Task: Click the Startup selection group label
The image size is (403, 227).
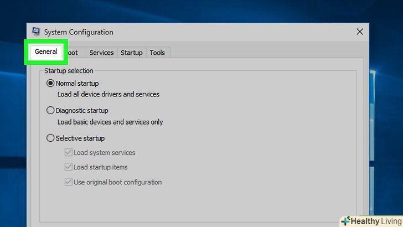Action: click(x=69, y=71)
